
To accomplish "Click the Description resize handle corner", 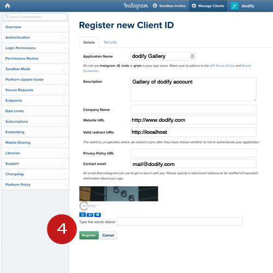I will pos(255,99).
